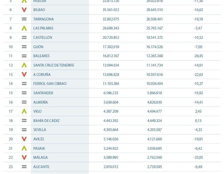Viewport: 224px width, 174px height.
Task: Click the red down arrow beside Málaga
Action: (24, 157)
